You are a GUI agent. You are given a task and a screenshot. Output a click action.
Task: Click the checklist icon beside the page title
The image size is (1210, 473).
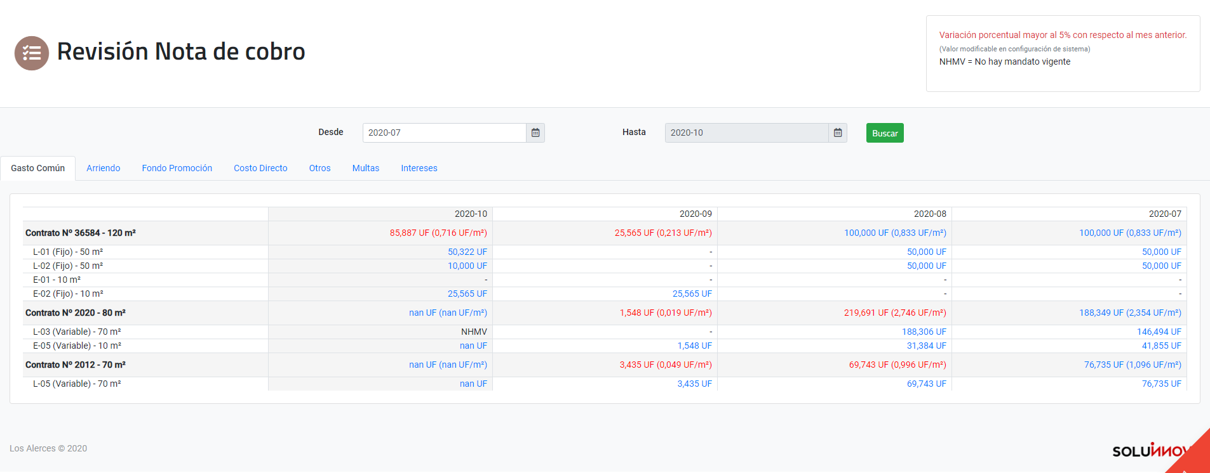[x=32, y=53]
